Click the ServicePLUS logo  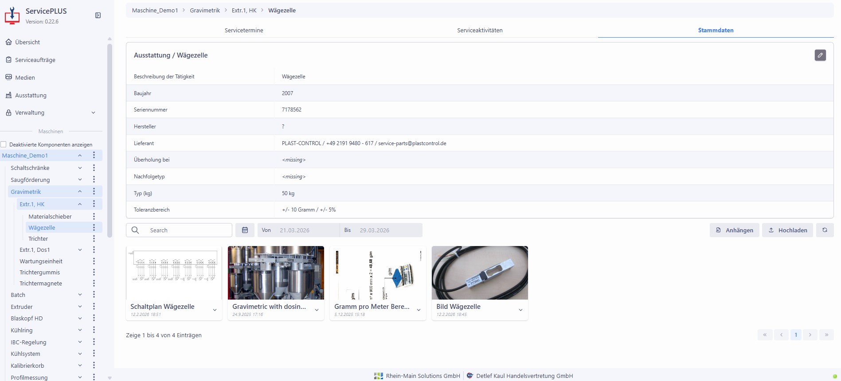pos(12,15)
